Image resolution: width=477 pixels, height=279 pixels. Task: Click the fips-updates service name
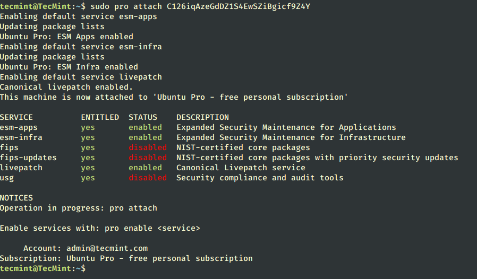[x=28, y=158]
